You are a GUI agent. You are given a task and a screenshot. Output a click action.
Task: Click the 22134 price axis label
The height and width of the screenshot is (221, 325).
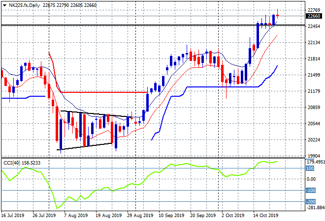tap(314, 43)
